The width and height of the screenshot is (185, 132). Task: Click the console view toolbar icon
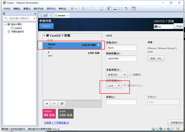[134, 9]
